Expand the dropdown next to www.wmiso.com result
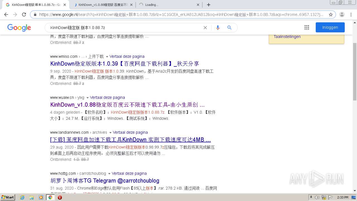The width and height of the screenshot is (357, 201). (x=107, y=57)
